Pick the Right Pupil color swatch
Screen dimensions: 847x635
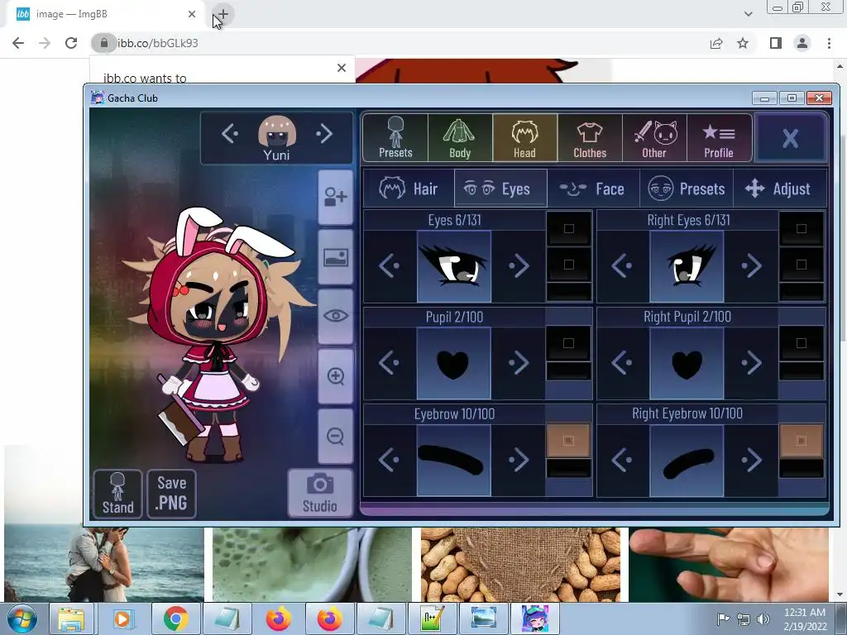click(x=802, y=343)
